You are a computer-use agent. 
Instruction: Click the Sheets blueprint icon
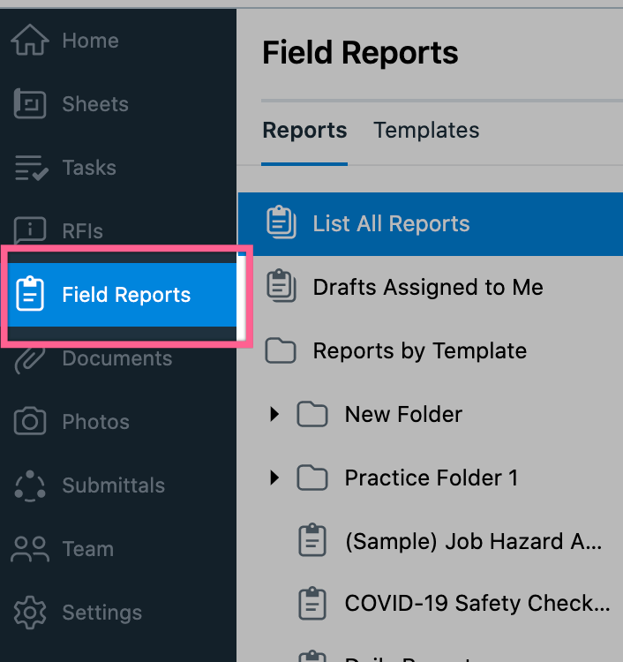(x=29, y=103)
